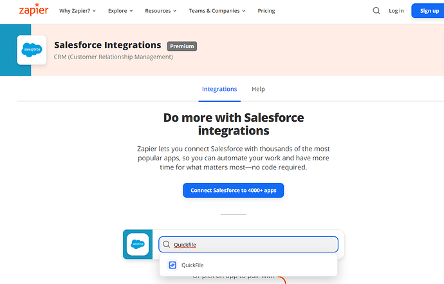Expand the Explore menu
444x284 pixels.
[120, 11]
